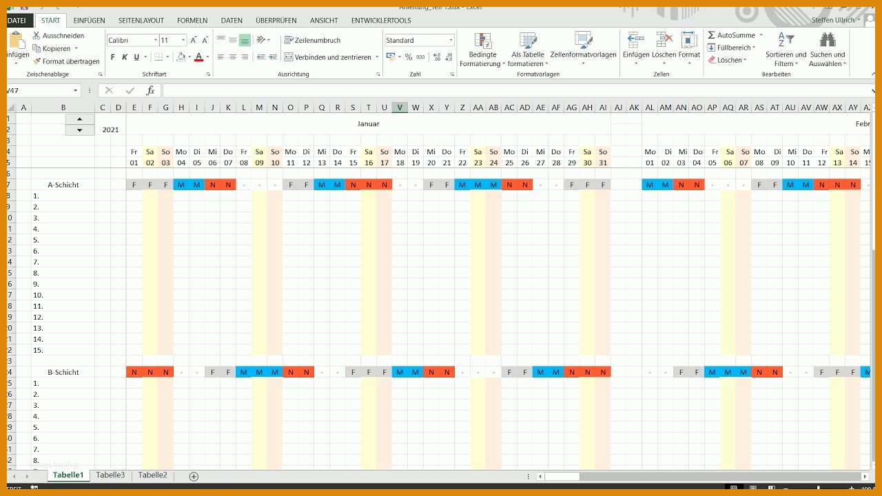This screenshot has width=882, height=496.
Task: Click Löschen cells icon in Zellen group
Action: click(664, 41)
